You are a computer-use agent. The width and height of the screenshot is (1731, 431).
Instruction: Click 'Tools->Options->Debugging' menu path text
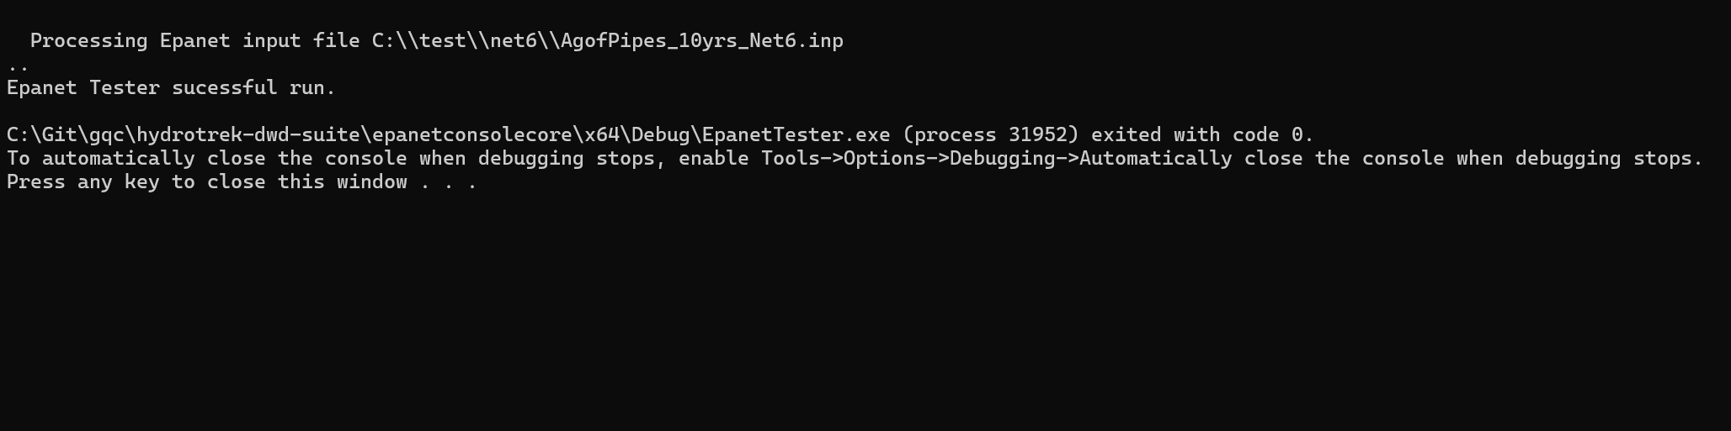coord(908,159)
